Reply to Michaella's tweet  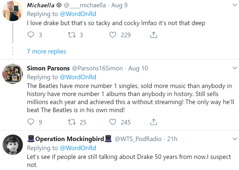click(31, 35)
